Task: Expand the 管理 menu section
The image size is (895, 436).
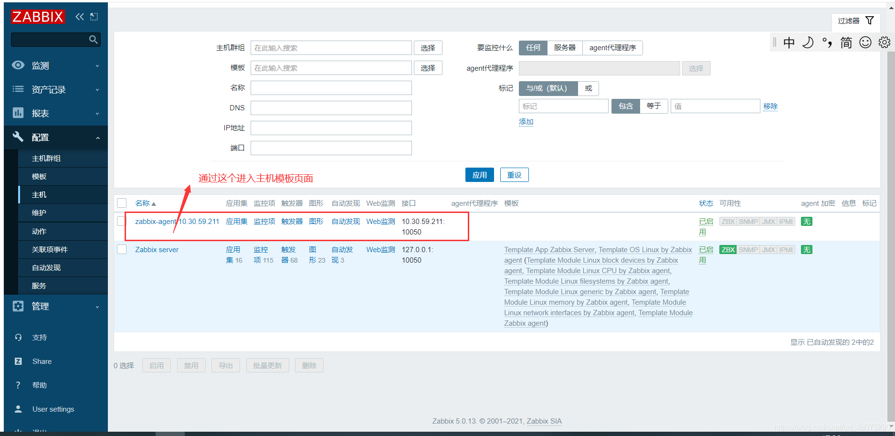Action: tap(56, 306)
